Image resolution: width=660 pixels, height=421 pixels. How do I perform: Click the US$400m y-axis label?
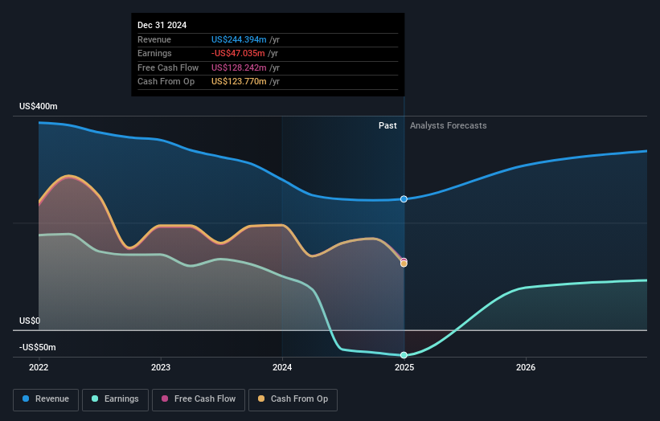[39, 106]
